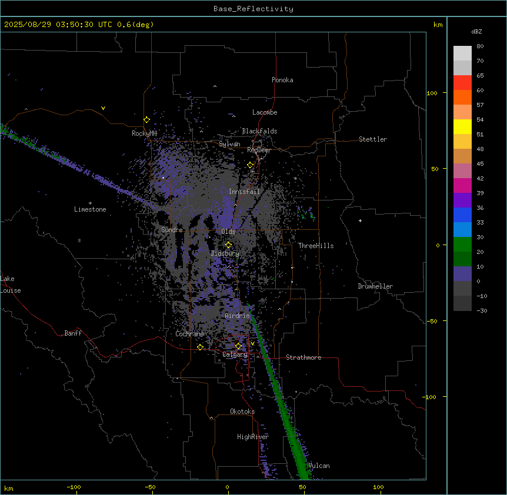The width and height of the screenshot is (507, 495).
Task: Select the magenta 39 dBZ legend swatch
Action: click(x=462, y=185)
